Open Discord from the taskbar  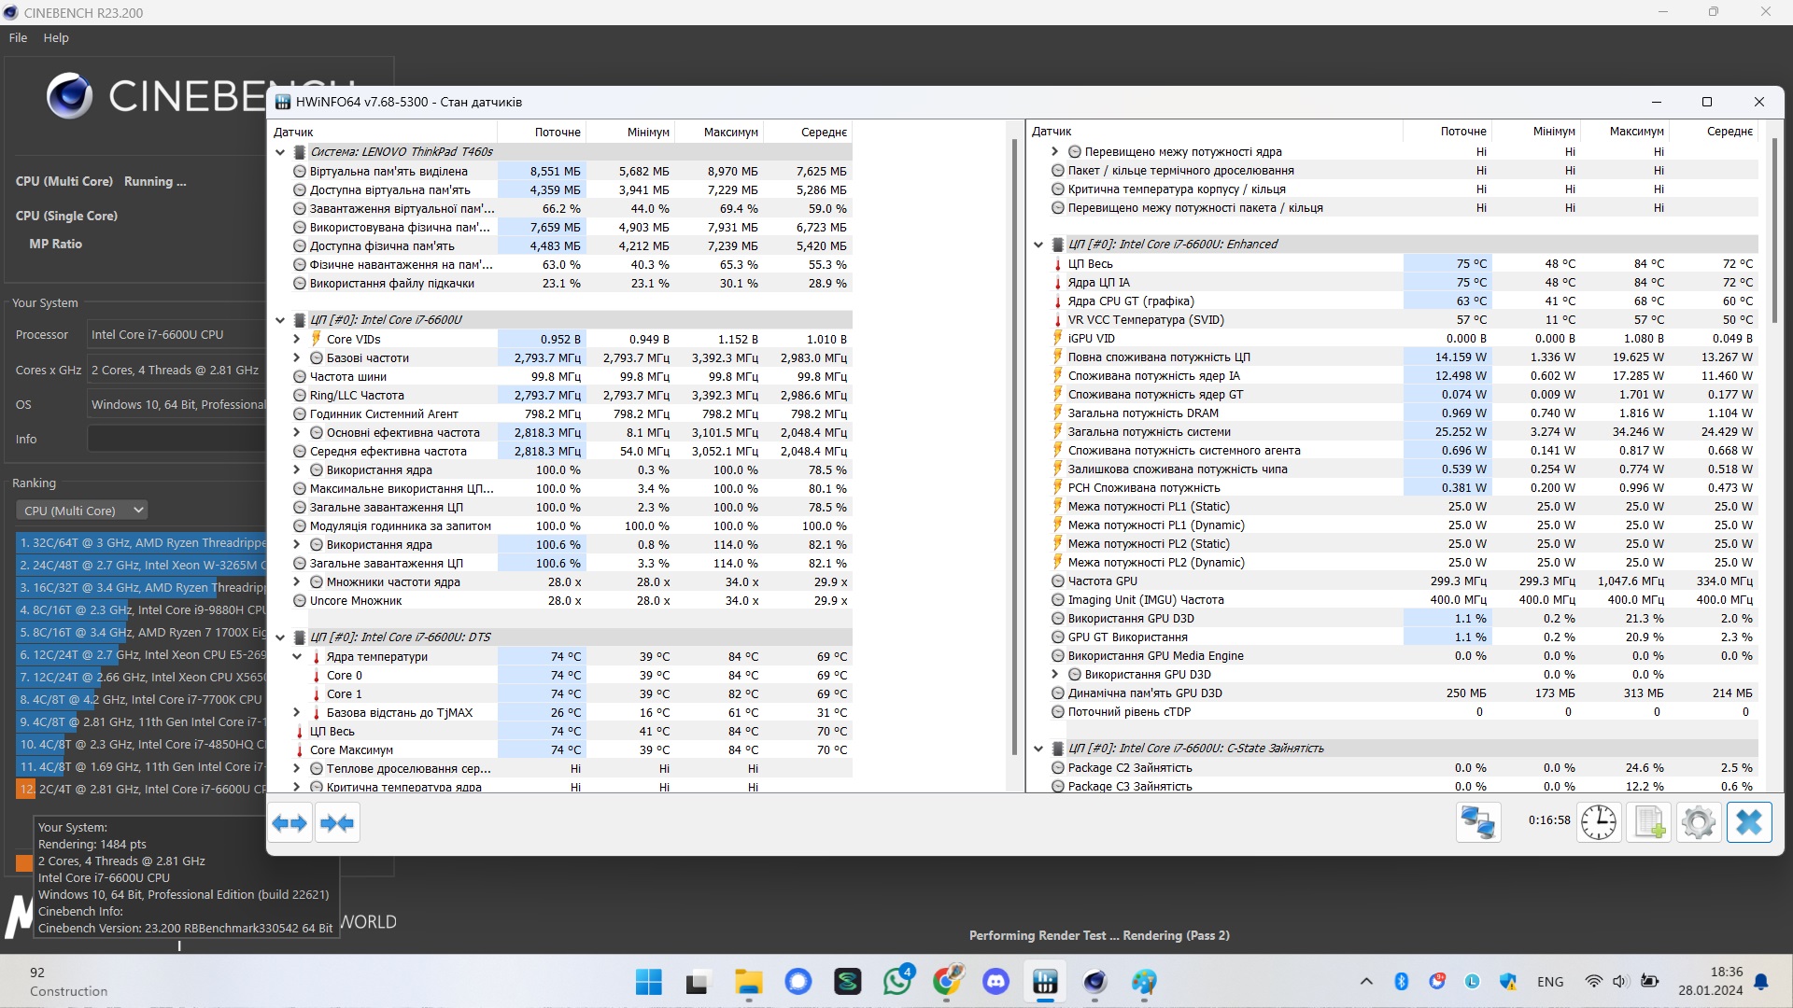[996, 982]
